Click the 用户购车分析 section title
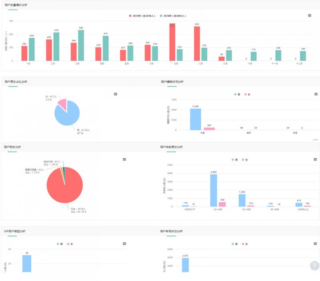The height and width of the screenshot is (281, 320). pos(12,147)
